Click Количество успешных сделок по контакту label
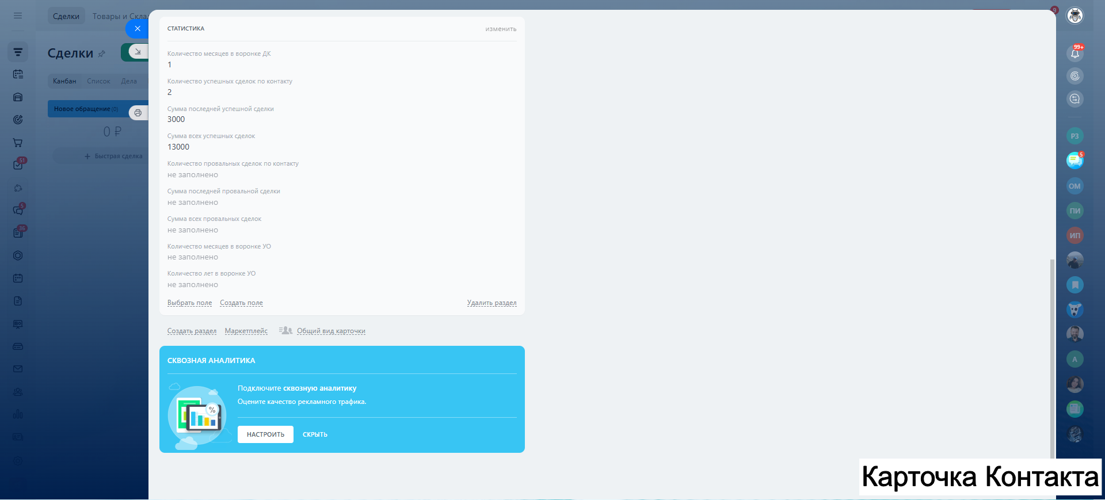This screenshot has height=500, width=1105. coord(230,81)
